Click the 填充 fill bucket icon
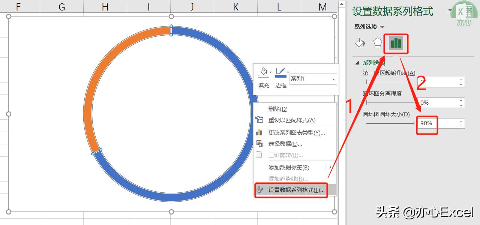 [263, 72]
